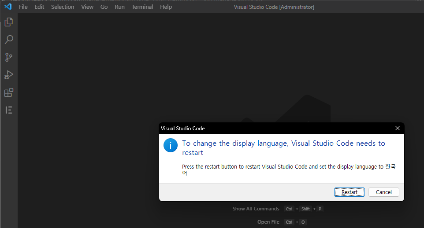The height and width of the screenshot is (228, 424).
Task: Open the Selection menu
Action: pyautogui.click(x=63, y=7)
